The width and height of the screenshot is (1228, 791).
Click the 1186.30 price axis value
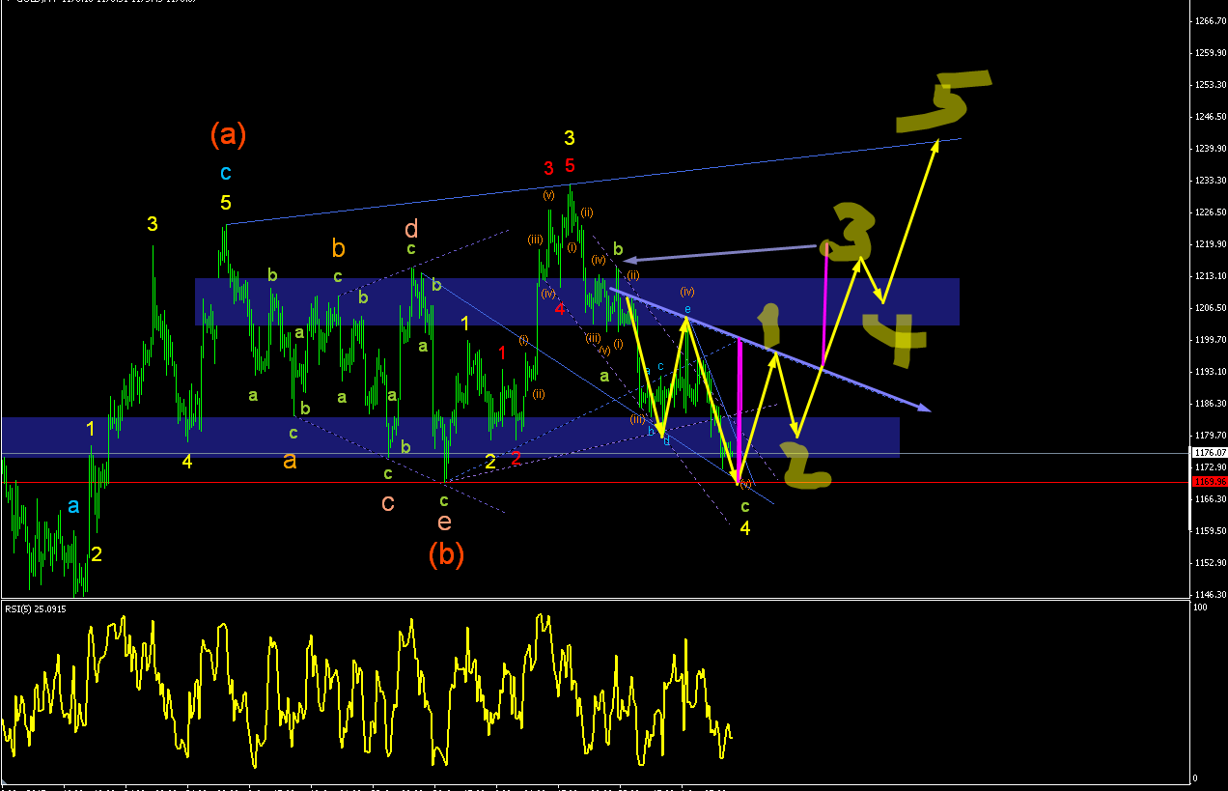coord(1211,403)
